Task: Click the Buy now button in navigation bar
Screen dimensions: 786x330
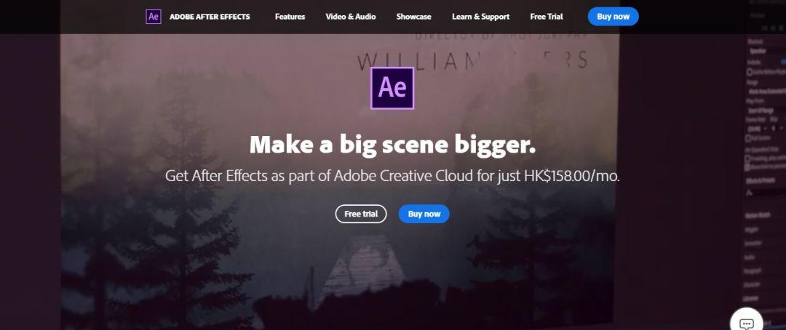Action: 613,17
